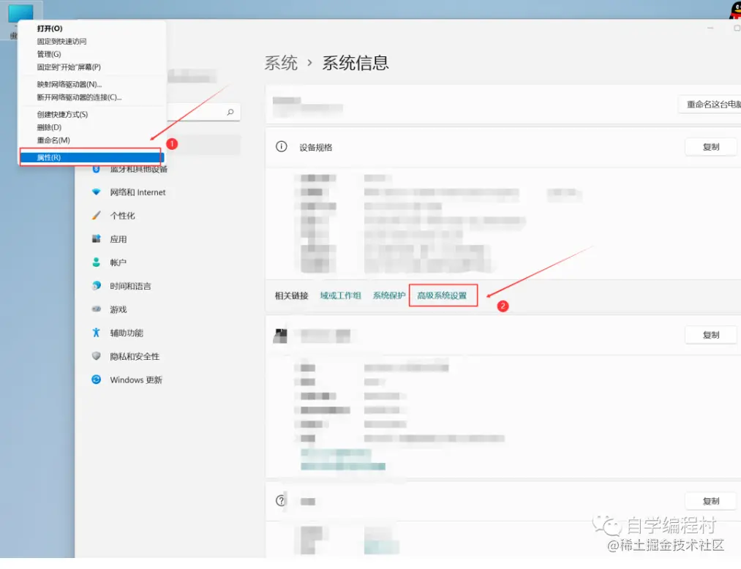Open Windows 更新 page
741x569 pixels.
tap(136, 380)
